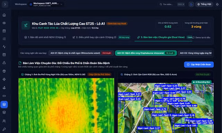The image size is (222, 133).
Task: Expand the sidebar with chevron button
Action: pyautogui.click(x=5, y=4)
